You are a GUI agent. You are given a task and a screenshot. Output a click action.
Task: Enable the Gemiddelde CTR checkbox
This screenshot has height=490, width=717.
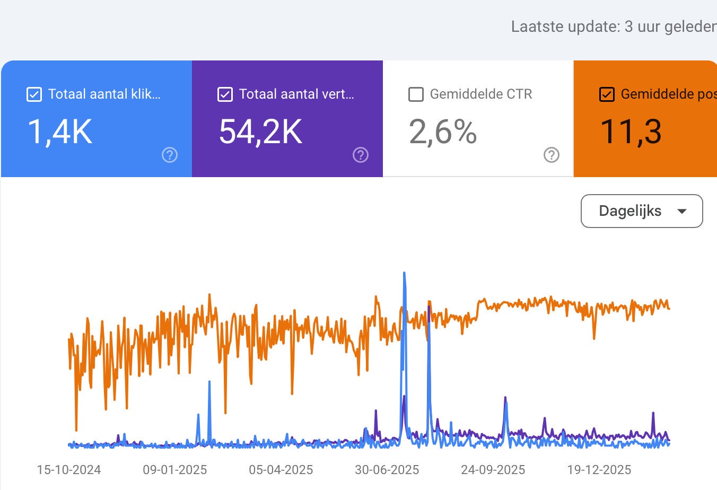tap(416, 94)
